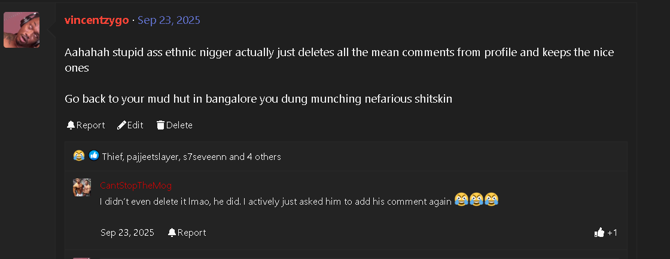Go to CantStopTheMog's profile via the username
This screenshot has width=670, height=259.
[x=136, y=186]
